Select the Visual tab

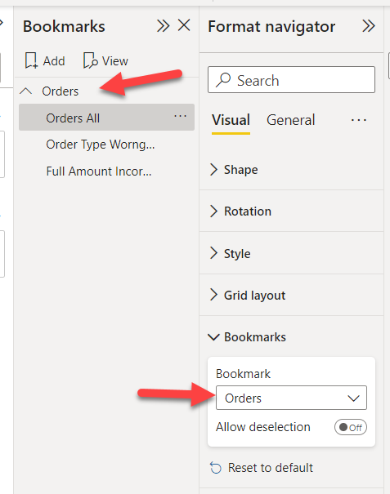(x=231, y=120)
